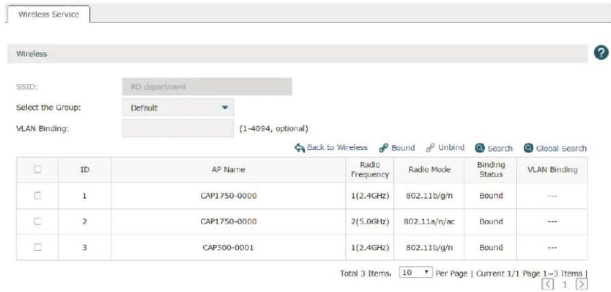Click the Radio Frequency column header

370,169
